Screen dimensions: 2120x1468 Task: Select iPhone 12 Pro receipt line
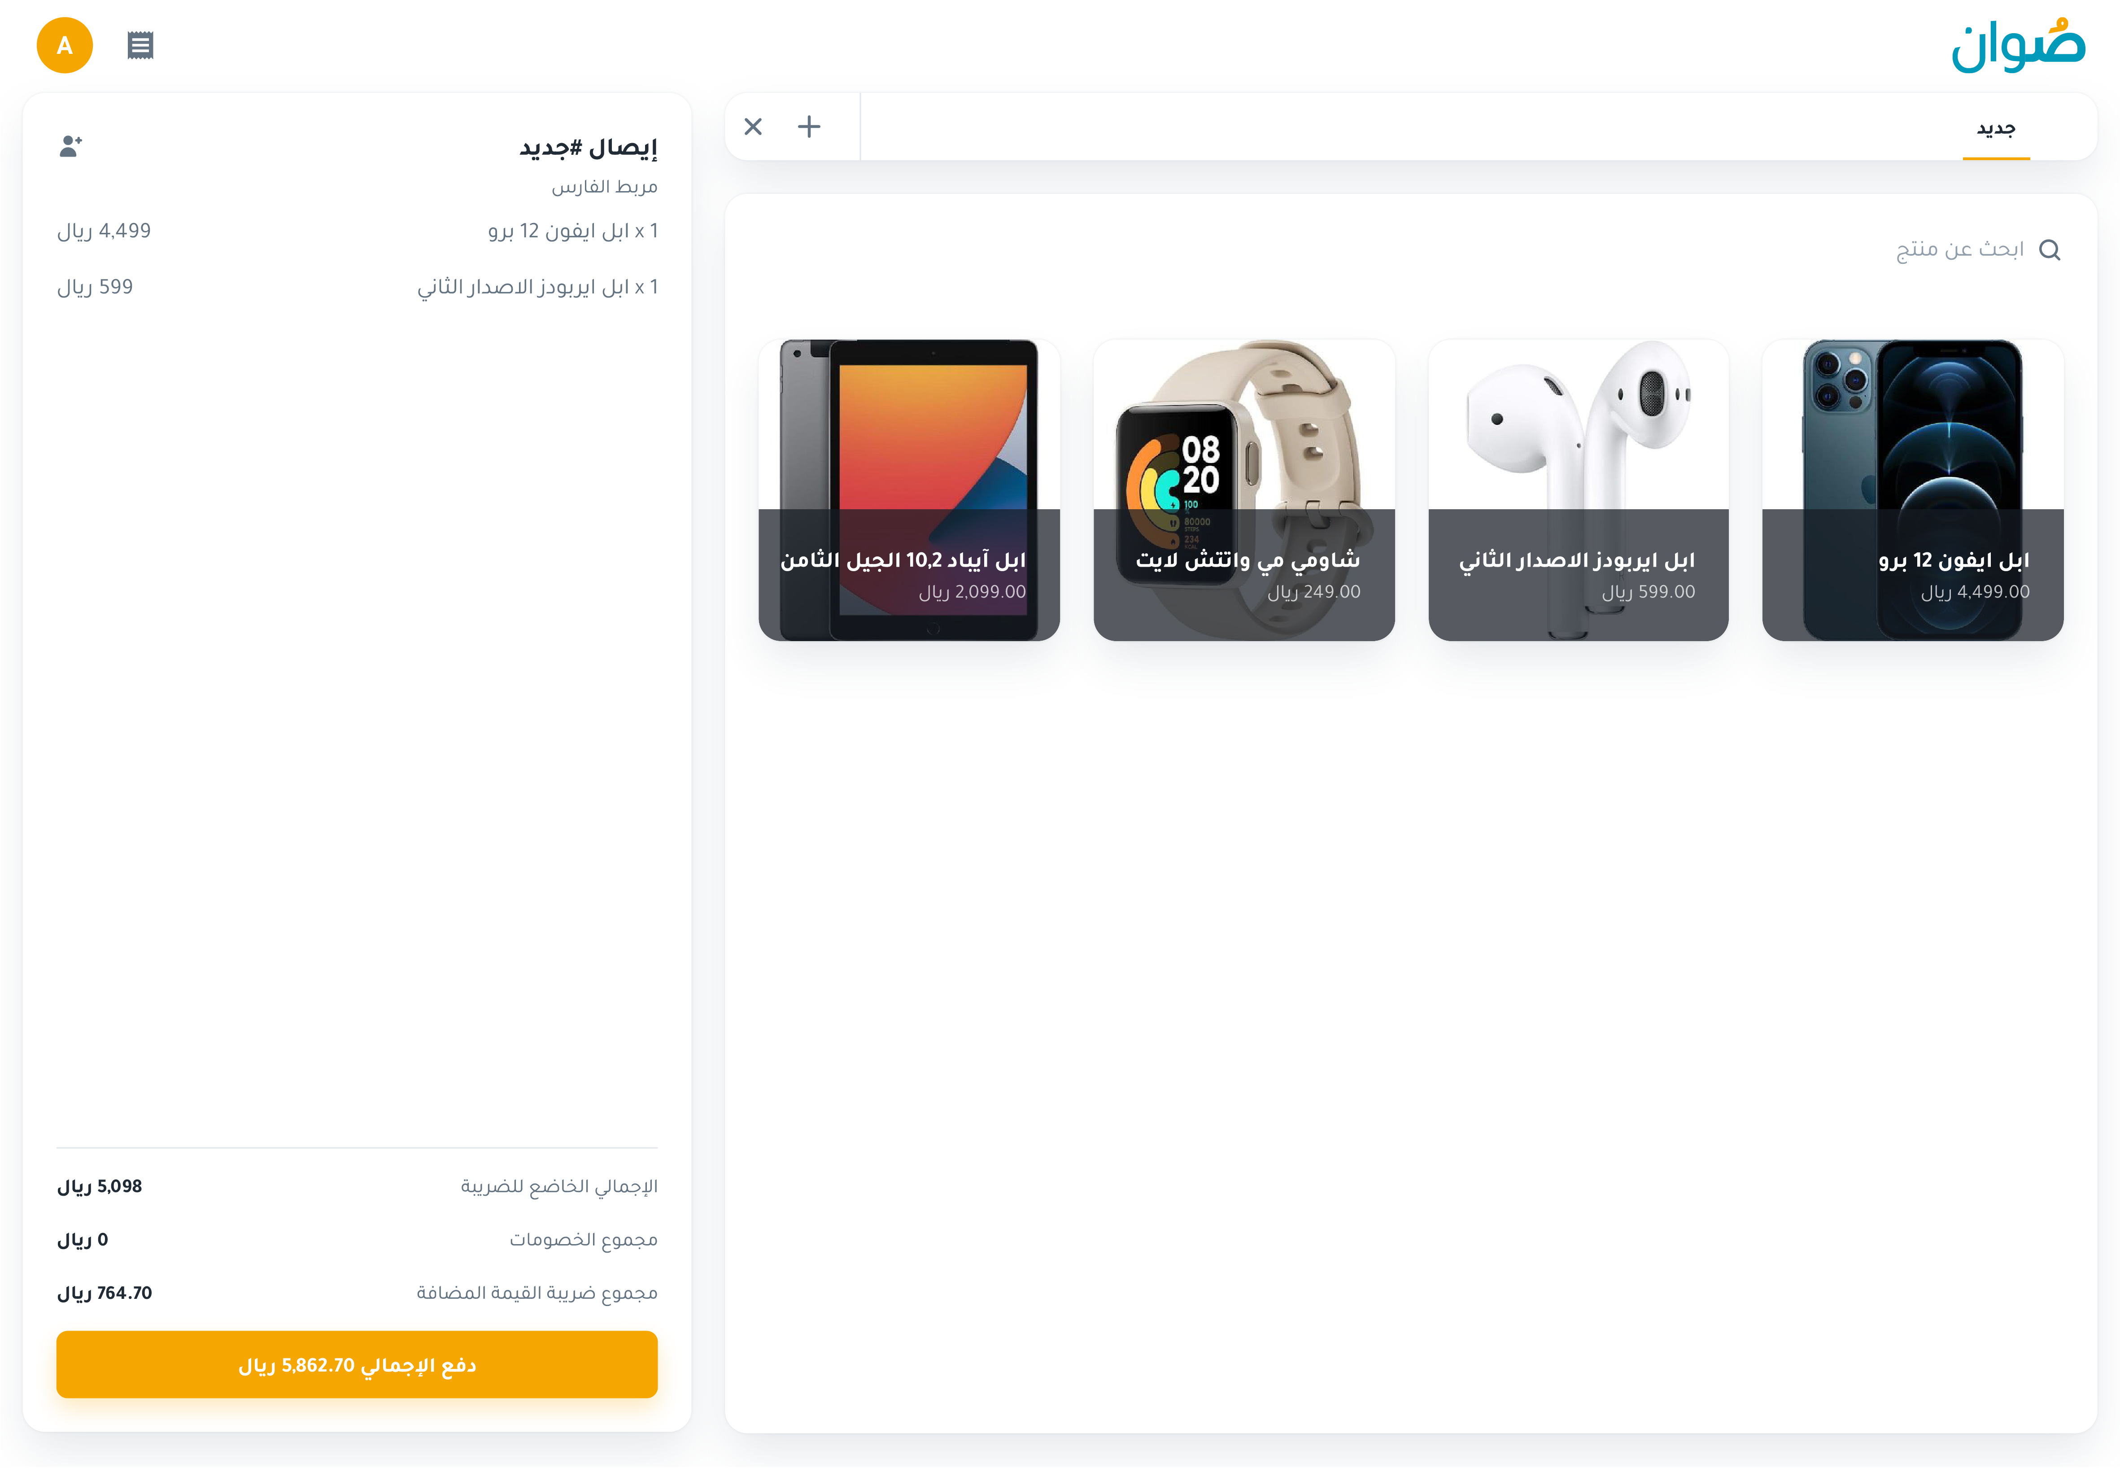click(x=357, y=231)
